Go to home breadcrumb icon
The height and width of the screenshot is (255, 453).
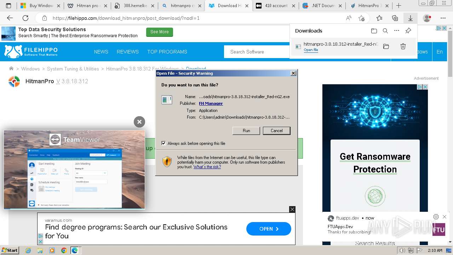(x=11, y=69)
